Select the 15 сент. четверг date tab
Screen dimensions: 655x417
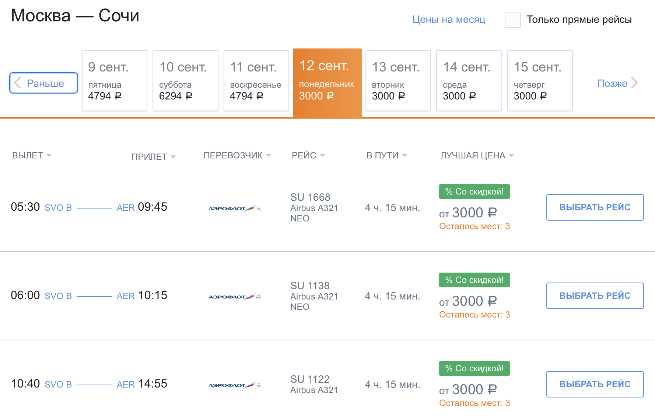pyautogui.click(x=540, y=81)
